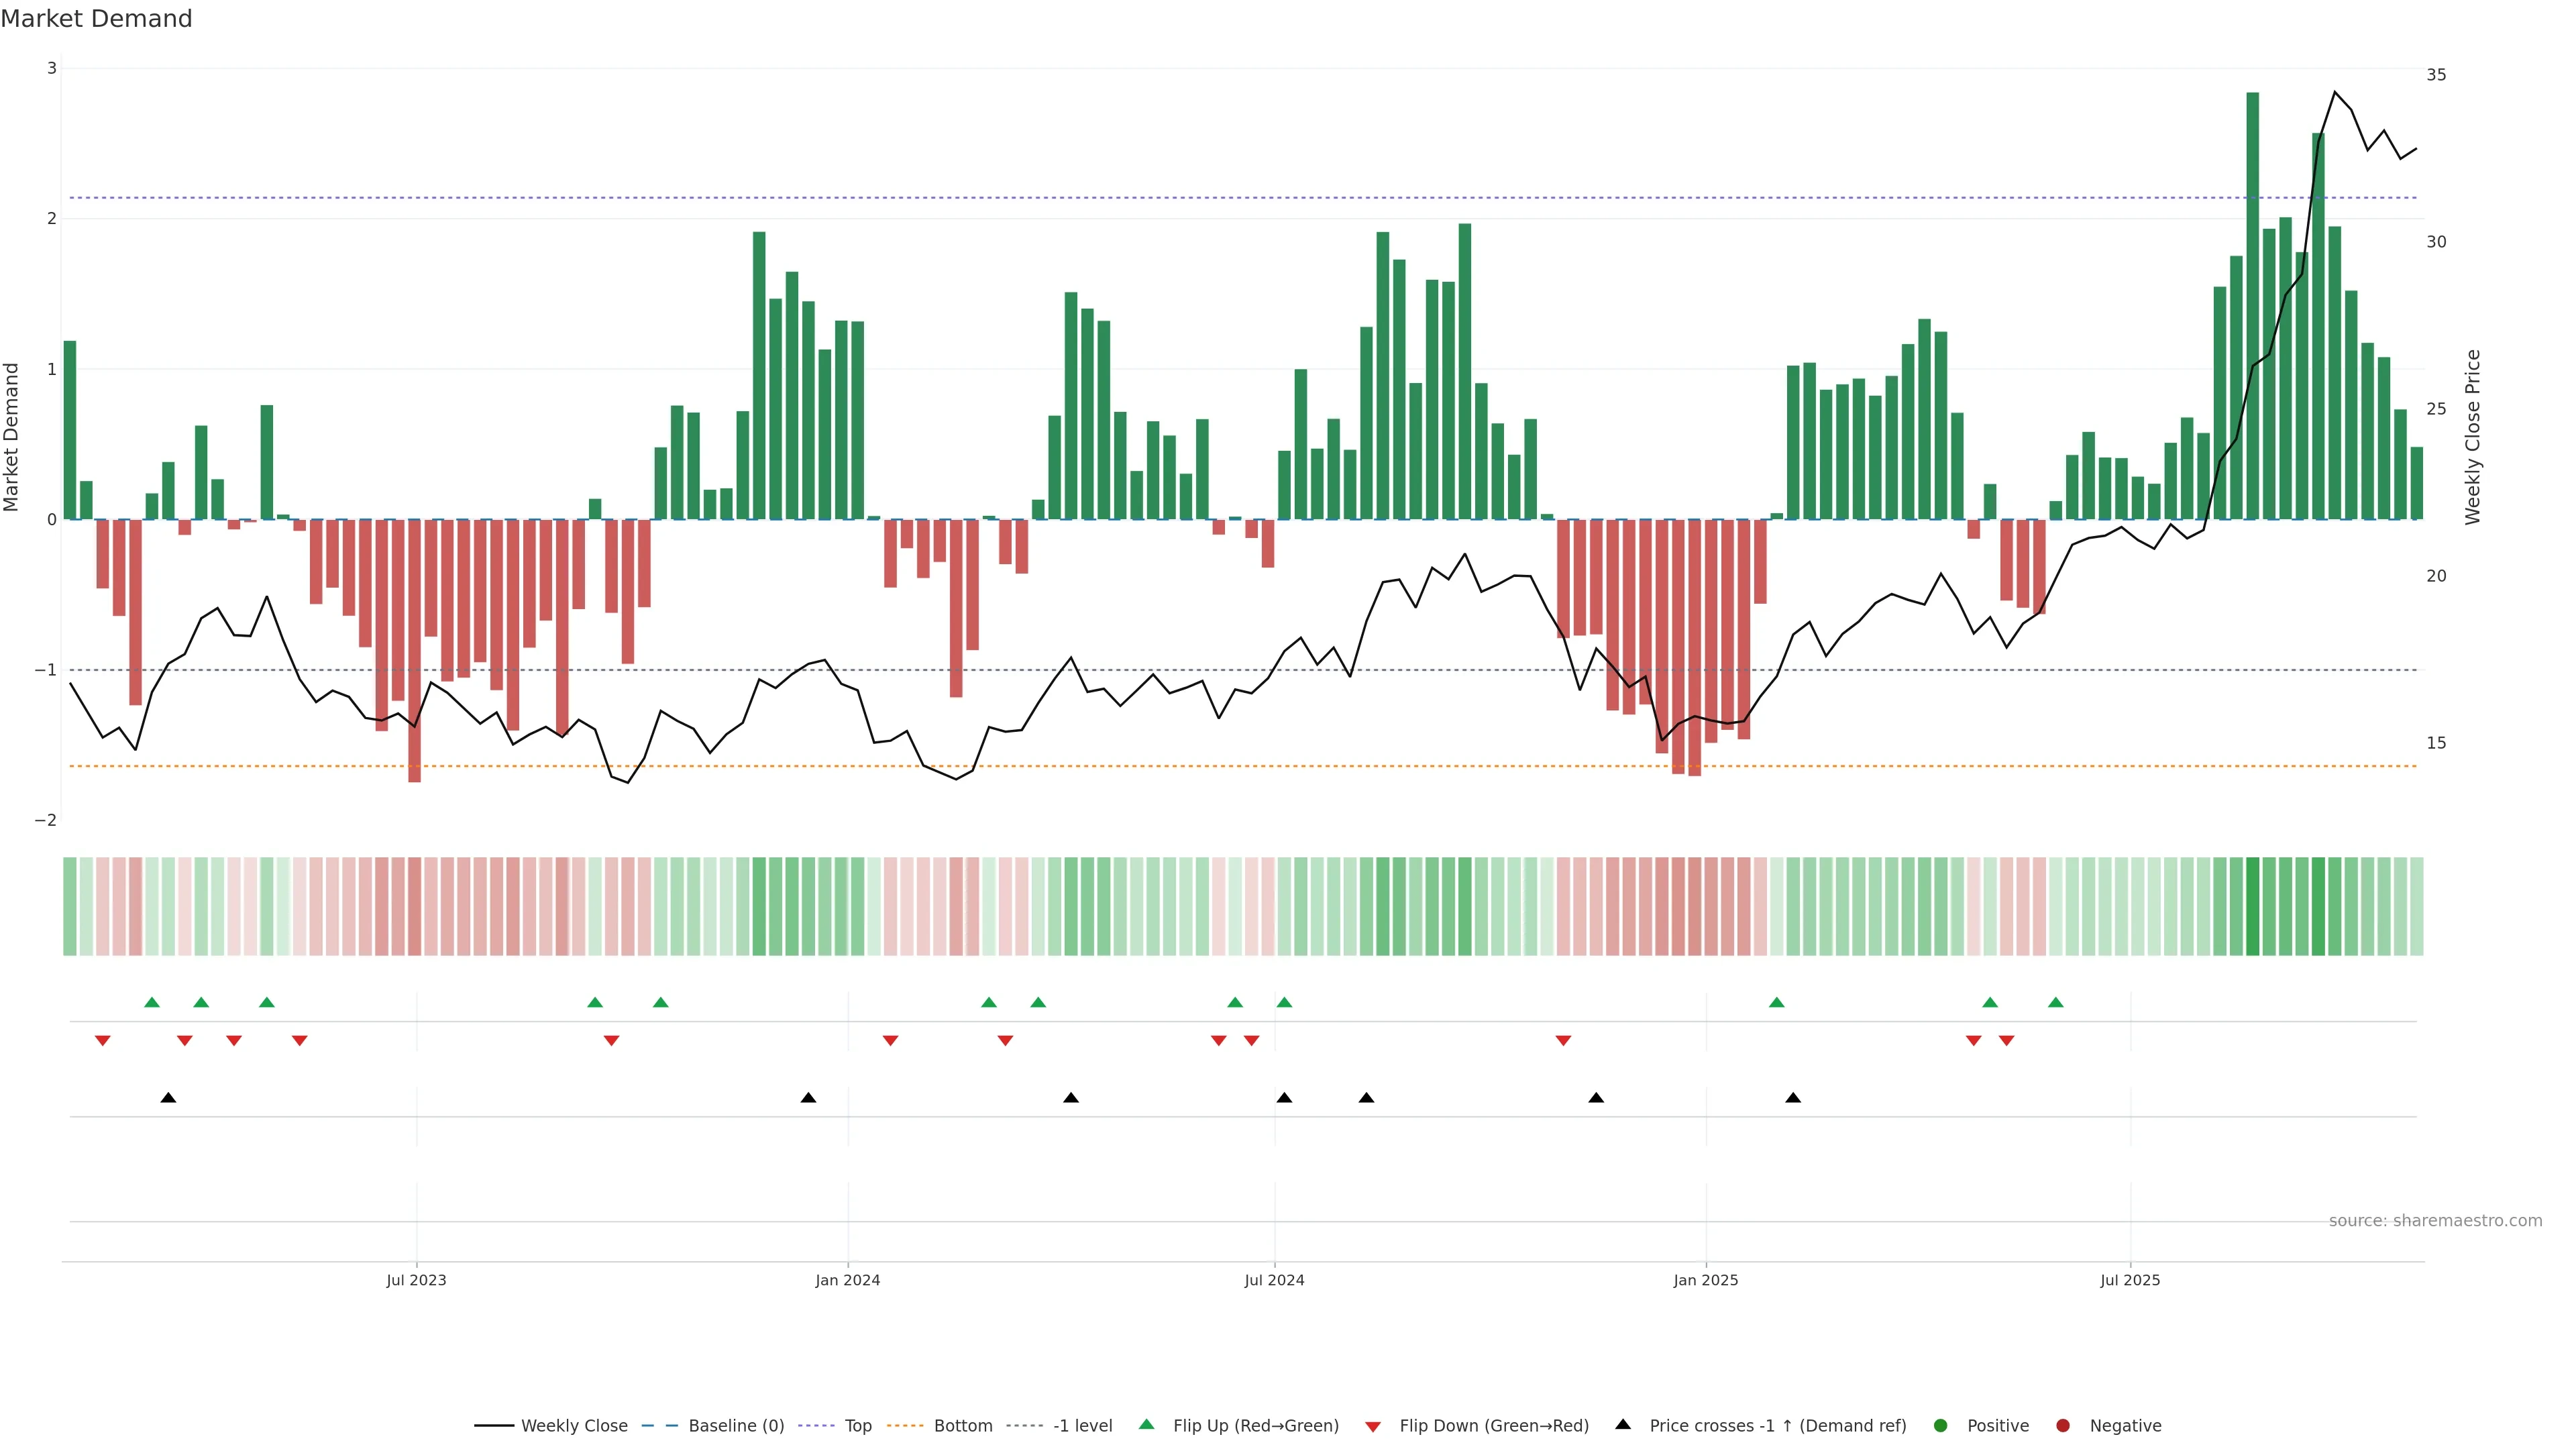Viewport: 2576px width, 1449px height.
Task: Click the black price-cross marker just after Jan 2025
Action: click(x=1793, y=1098)
